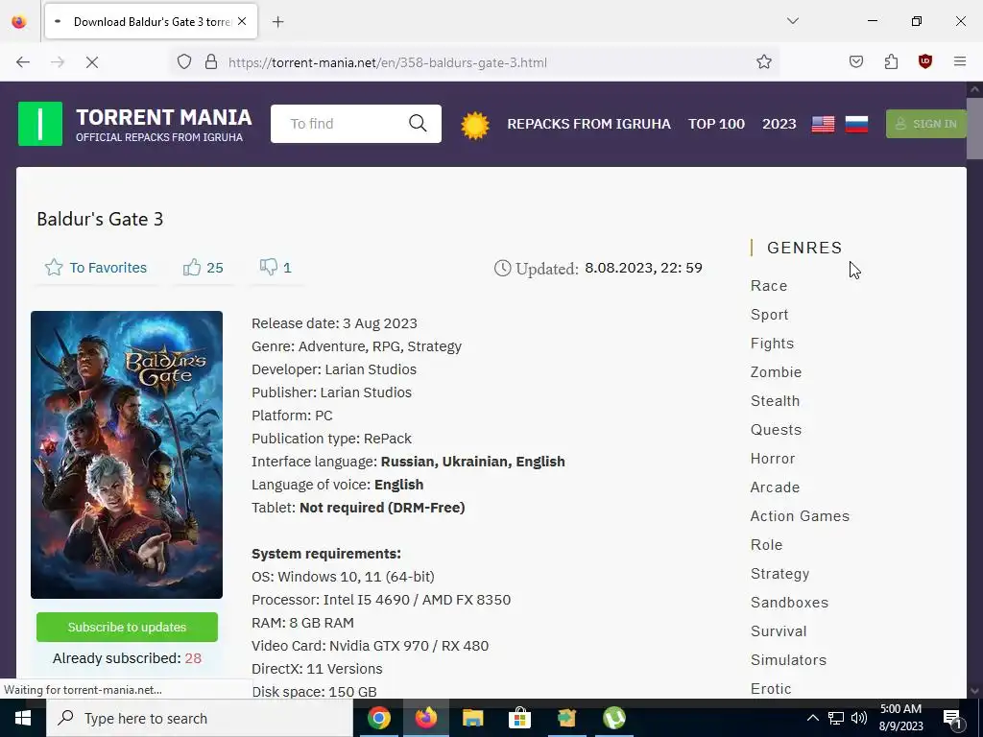
Task: Open Google Chrome from the taskbar
Action: (x=378, y=718)
